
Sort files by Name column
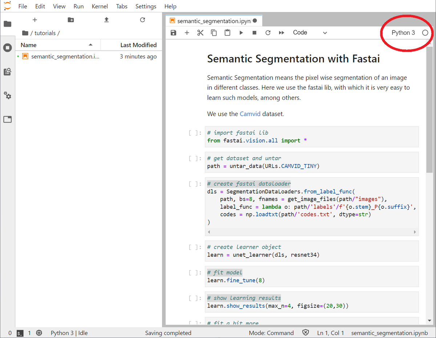point(58,45)
